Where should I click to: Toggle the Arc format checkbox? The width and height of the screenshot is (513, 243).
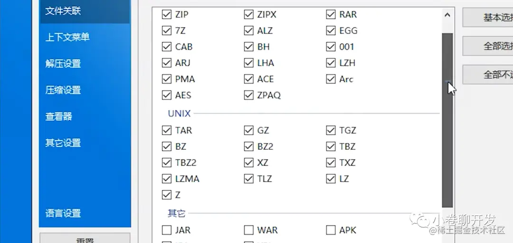click(331, 79)
